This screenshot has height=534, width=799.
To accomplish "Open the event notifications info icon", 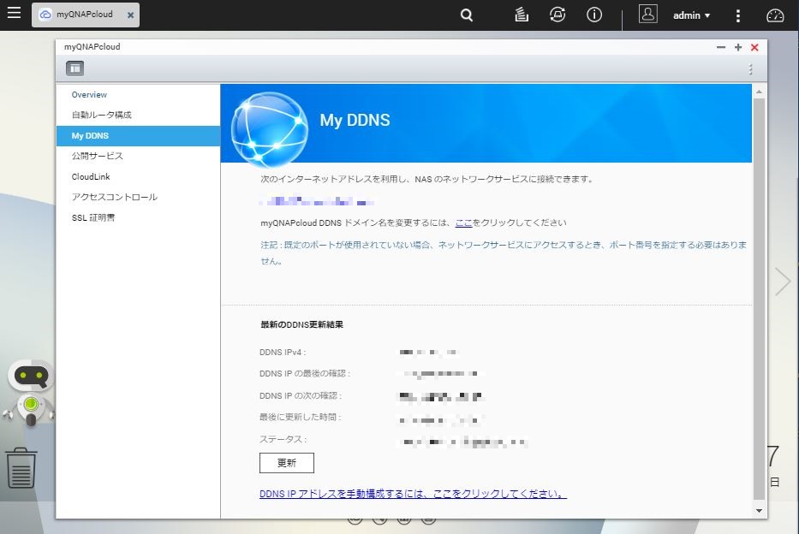I will click(x=594, y=15).
